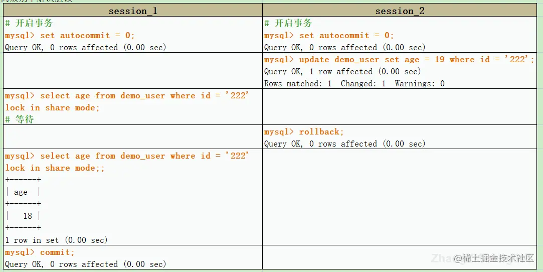This screenshot has height=272, width=543.
Task: Click 'Rows matched: 1 Changed: 1 Warnings: 0'
Action: [x=354, y=83]
